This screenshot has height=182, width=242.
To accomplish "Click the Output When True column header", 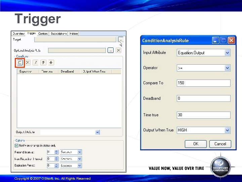I will point(96,71).
